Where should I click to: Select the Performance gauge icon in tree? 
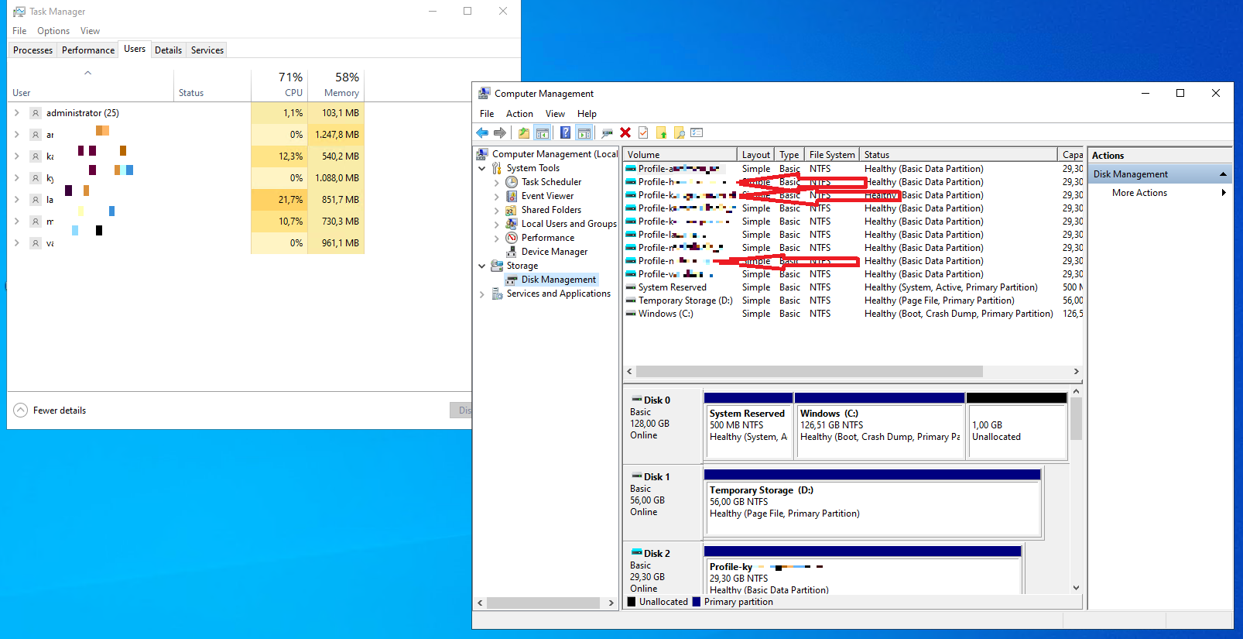512,238
